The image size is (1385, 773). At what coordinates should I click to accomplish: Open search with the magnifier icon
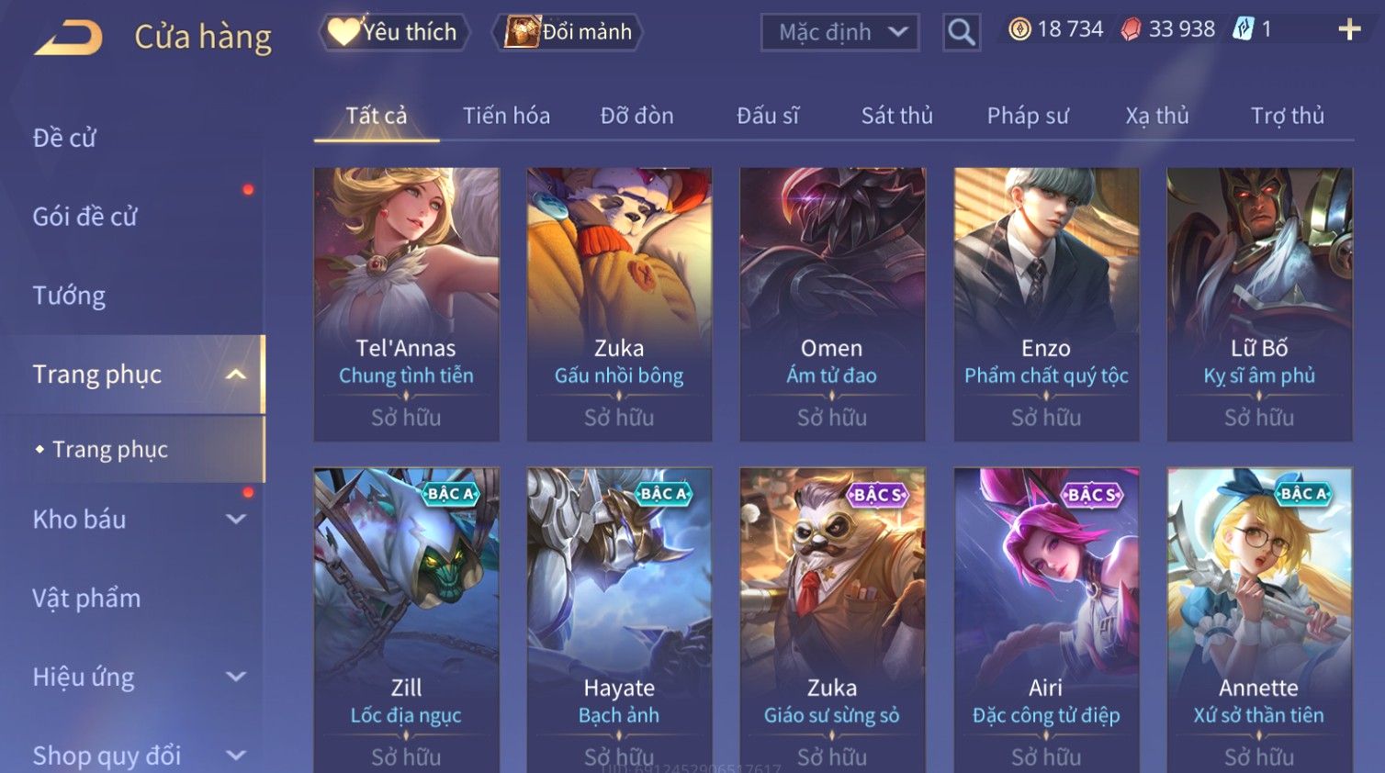pos(961,32)
